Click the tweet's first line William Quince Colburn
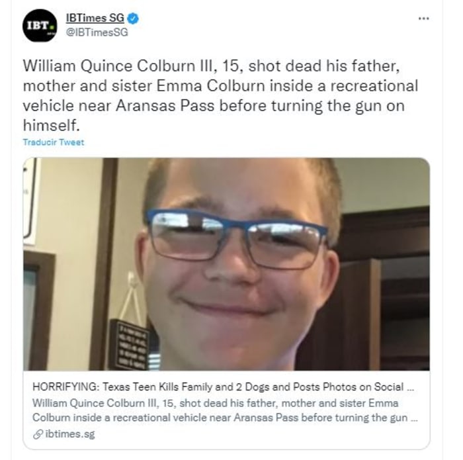 [212, 66]
